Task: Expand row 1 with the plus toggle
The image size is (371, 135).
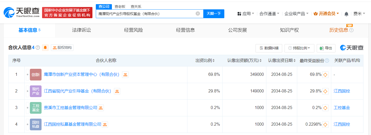Action: point(27,75)
